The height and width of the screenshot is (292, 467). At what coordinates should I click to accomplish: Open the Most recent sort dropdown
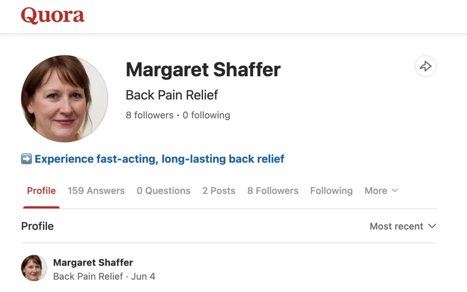[x=403, y=226]
